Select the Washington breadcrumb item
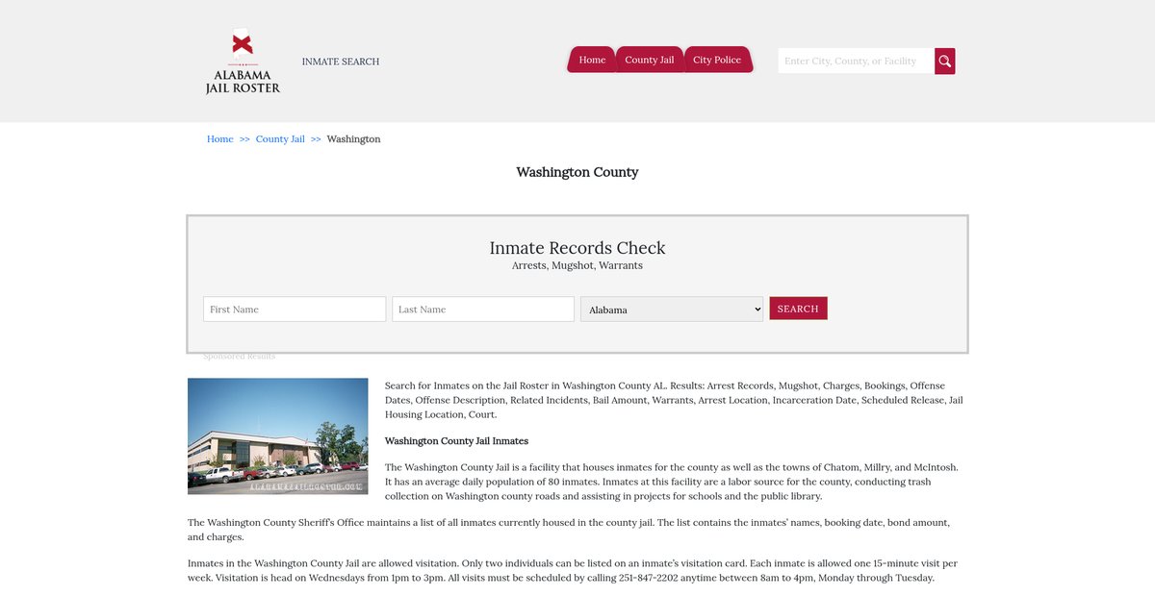 (x=353, y=139)
